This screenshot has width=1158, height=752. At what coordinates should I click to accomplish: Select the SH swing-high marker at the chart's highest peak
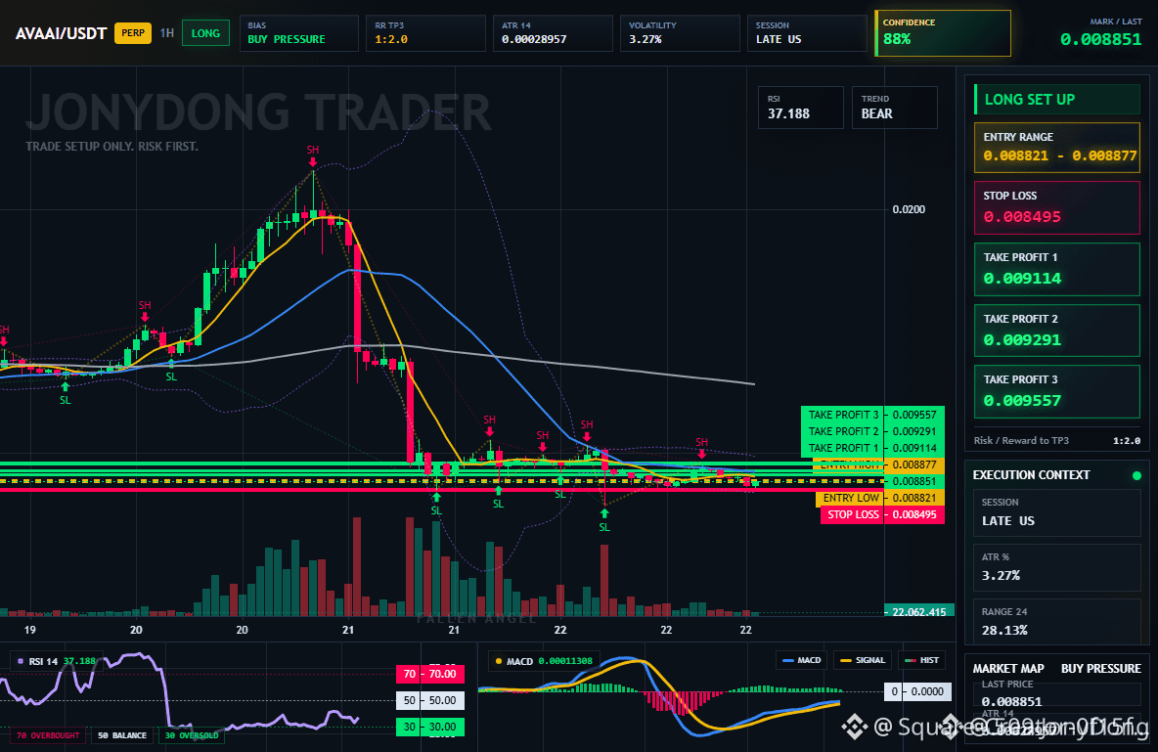tap(312, 155)
